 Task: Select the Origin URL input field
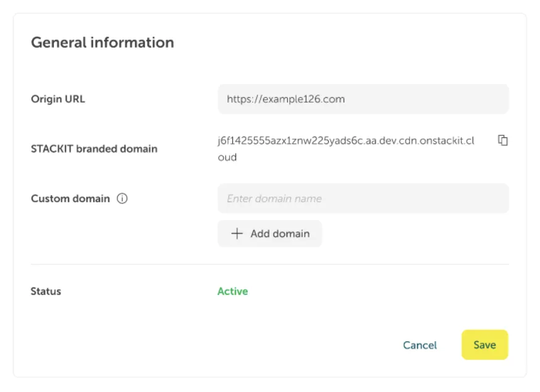[363, 99]
